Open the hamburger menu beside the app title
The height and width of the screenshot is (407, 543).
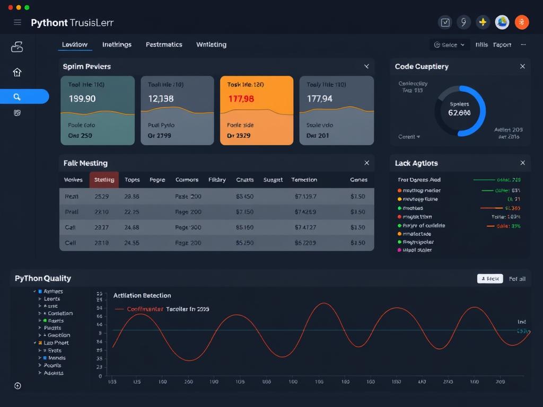click(17, 22)
